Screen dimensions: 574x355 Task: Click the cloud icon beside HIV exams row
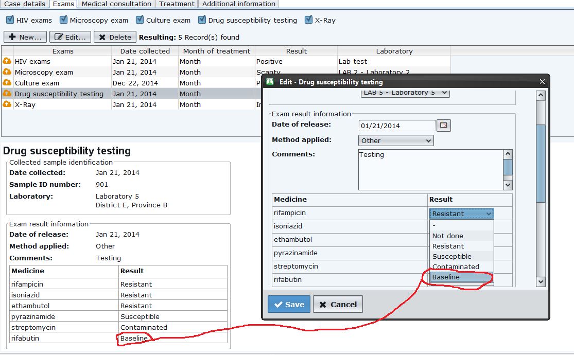[x=7, y=61]
